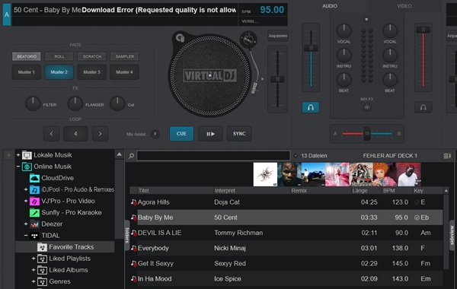457x289 pixels.
Task: Activate the BEATGRID pad mode
Action: tap(27, 56)
